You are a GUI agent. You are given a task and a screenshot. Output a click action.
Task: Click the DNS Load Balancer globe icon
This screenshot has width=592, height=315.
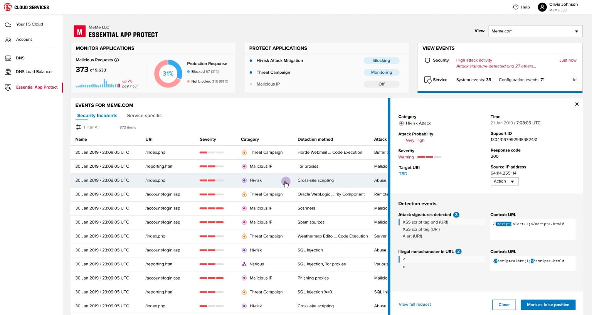(x=8, y=72)
